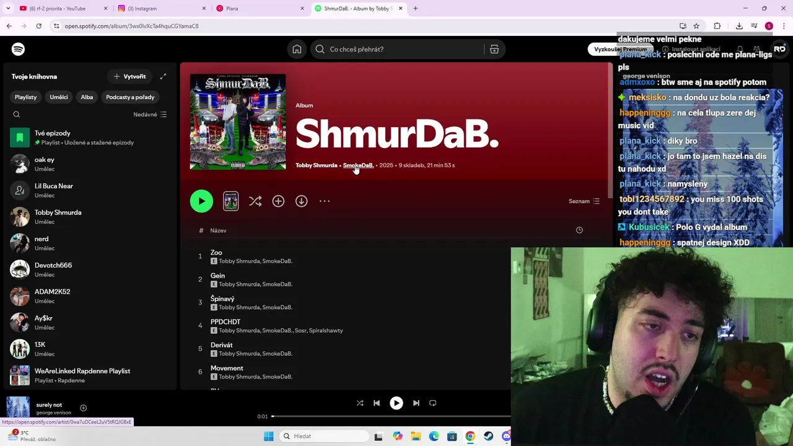Skip to next track
This screenshot has width=793, height=446.
416,403
